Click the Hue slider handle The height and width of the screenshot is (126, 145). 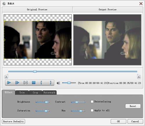[81, 111]
